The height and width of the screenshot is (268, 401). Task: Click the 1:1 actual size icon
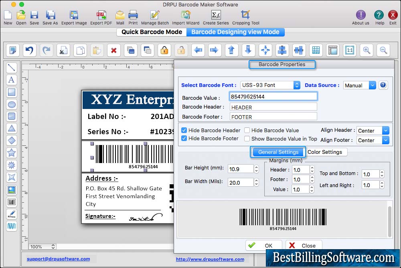350,50
